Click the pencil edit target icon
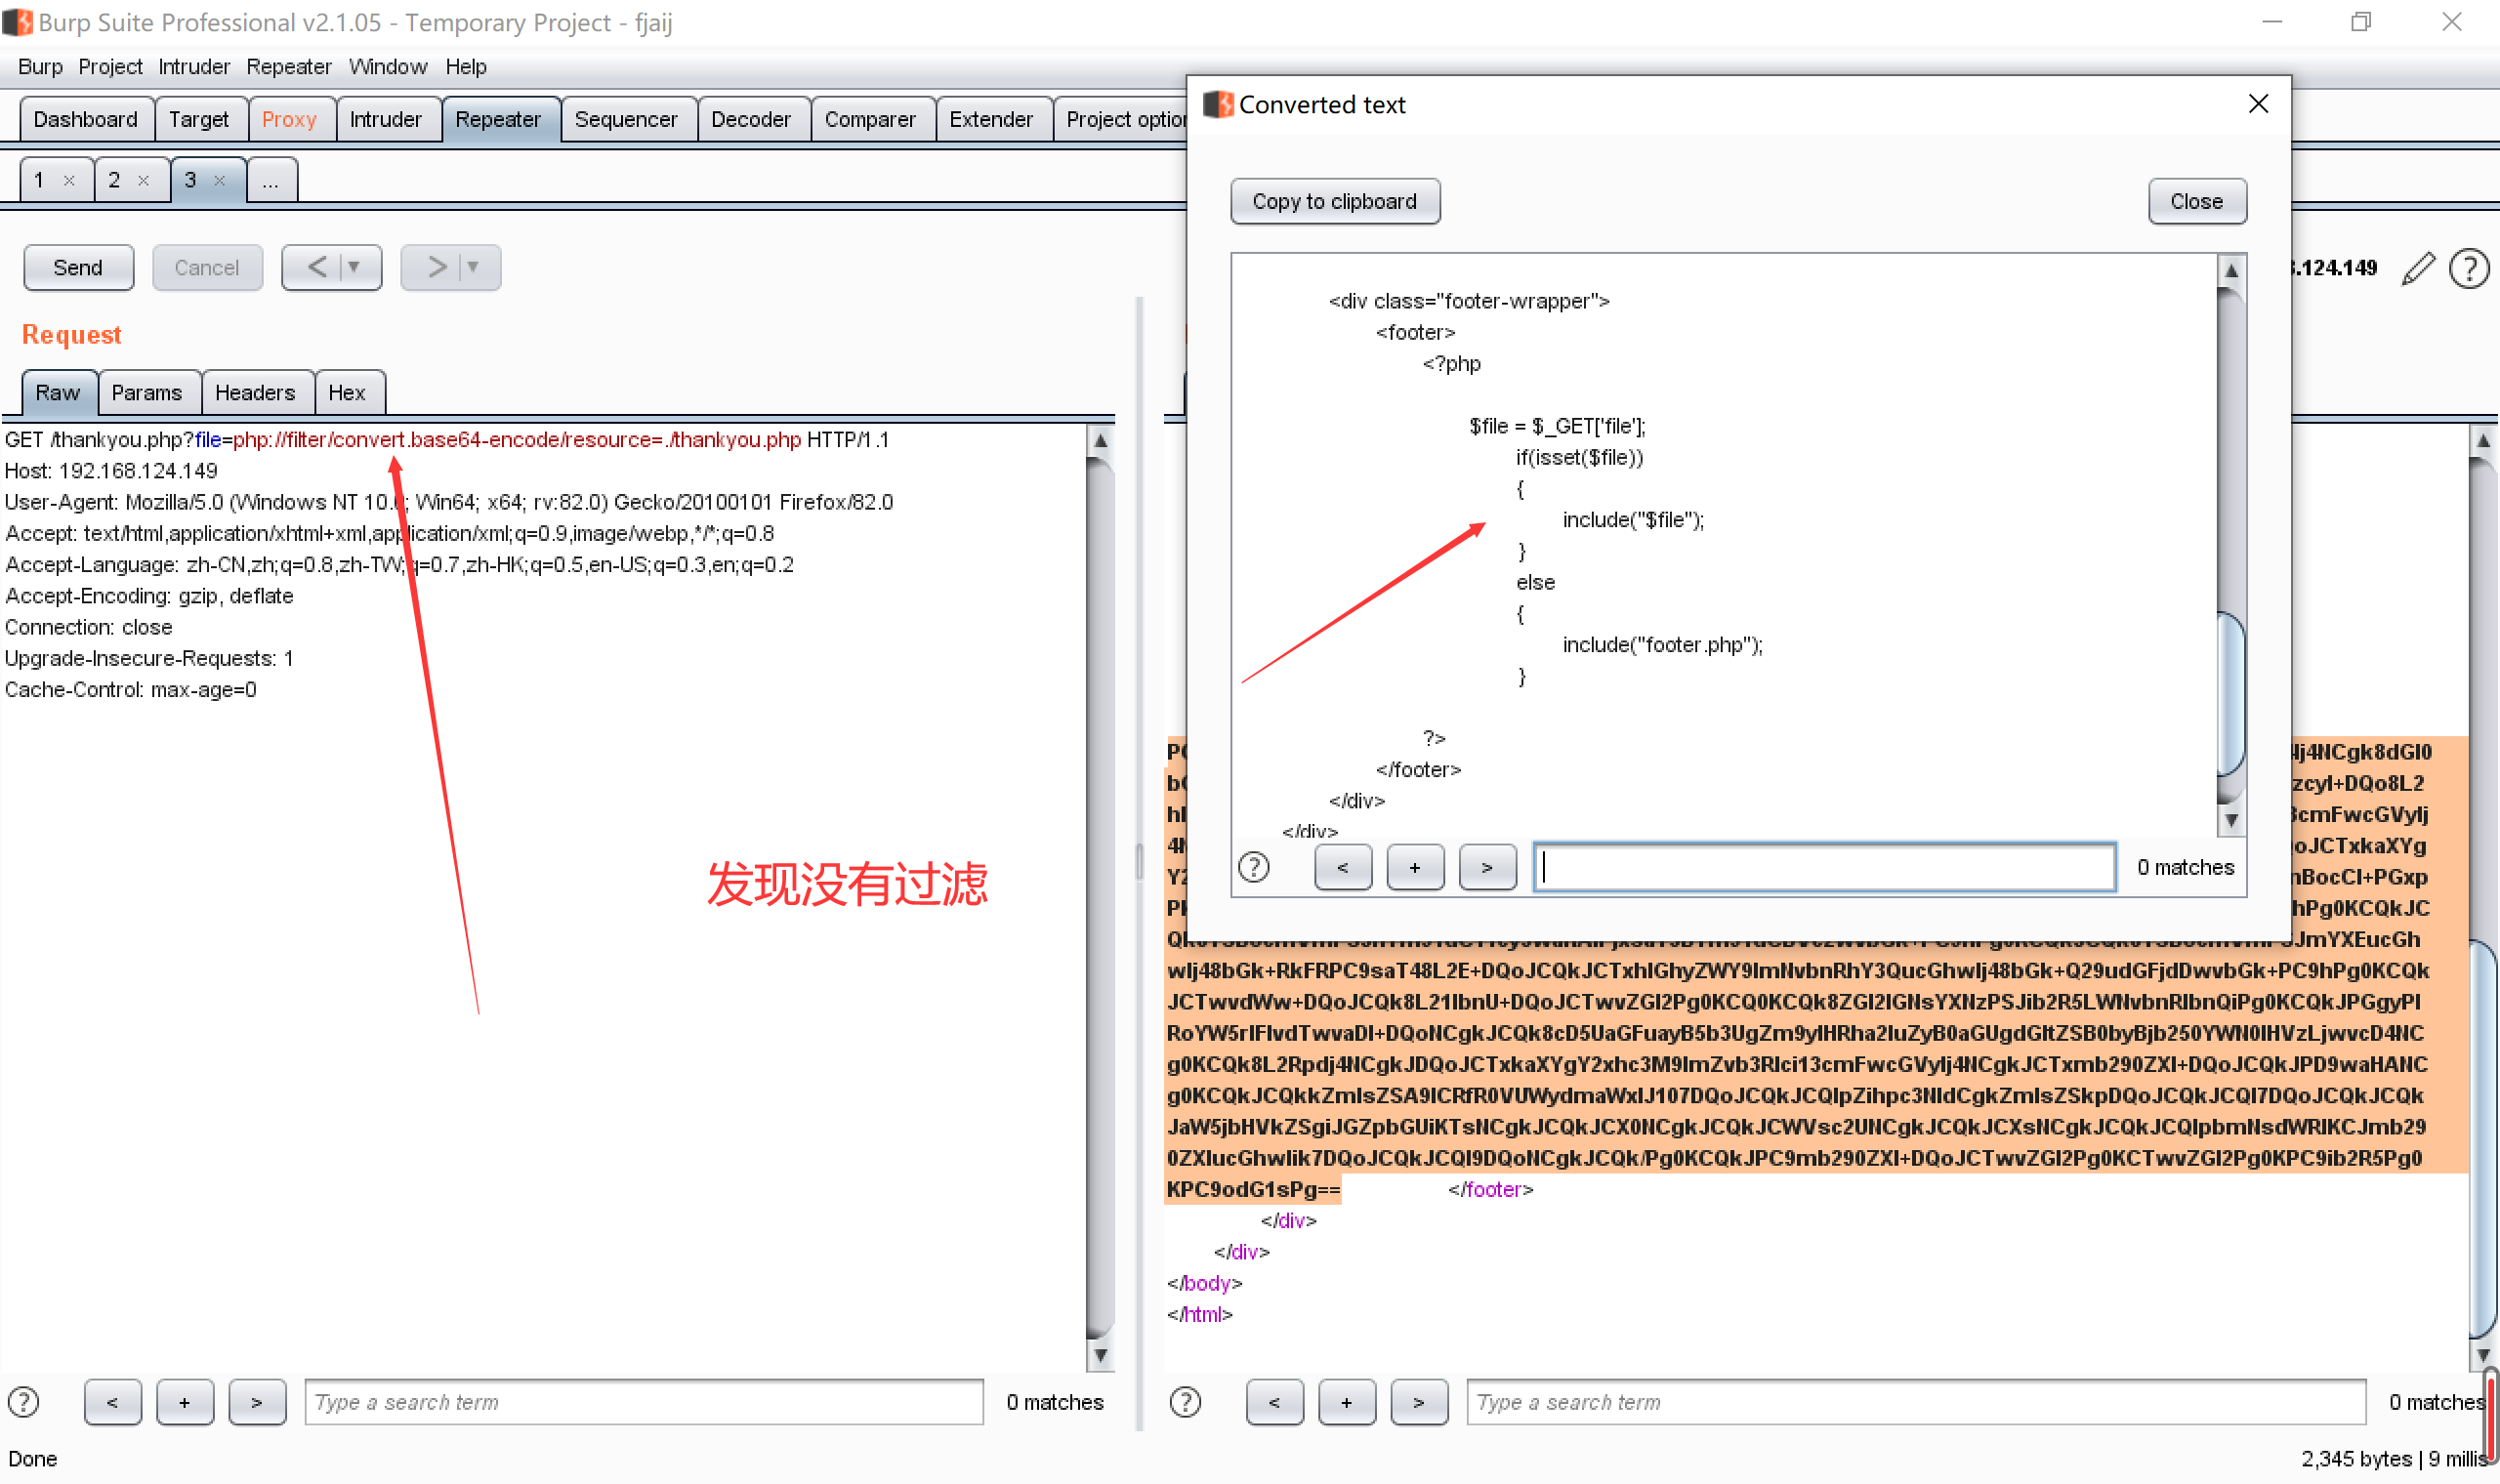The image size is (2500, 1484). [x=2418, y=268]
